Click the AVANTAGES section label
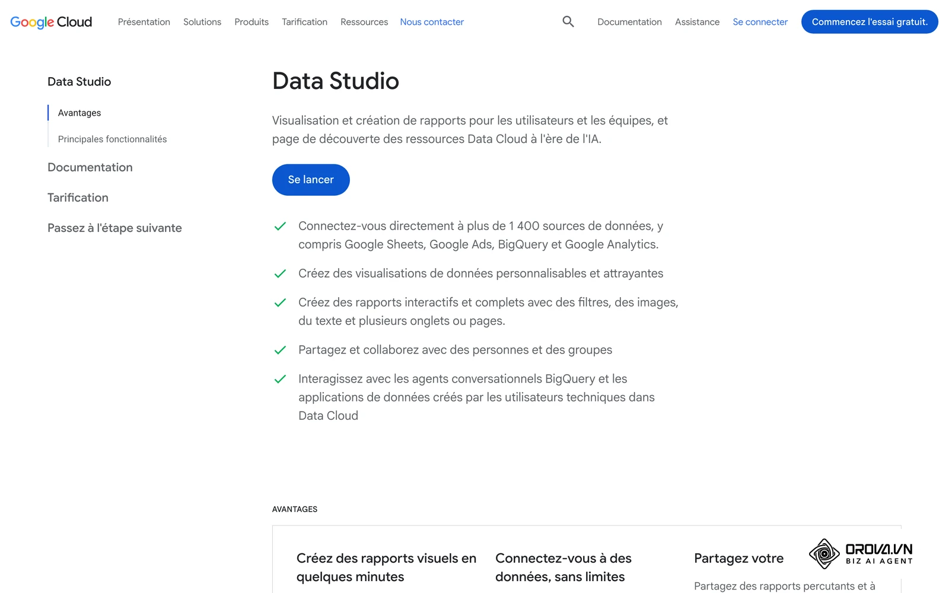Viewport: 949px width, 593px height. (295, 509)
